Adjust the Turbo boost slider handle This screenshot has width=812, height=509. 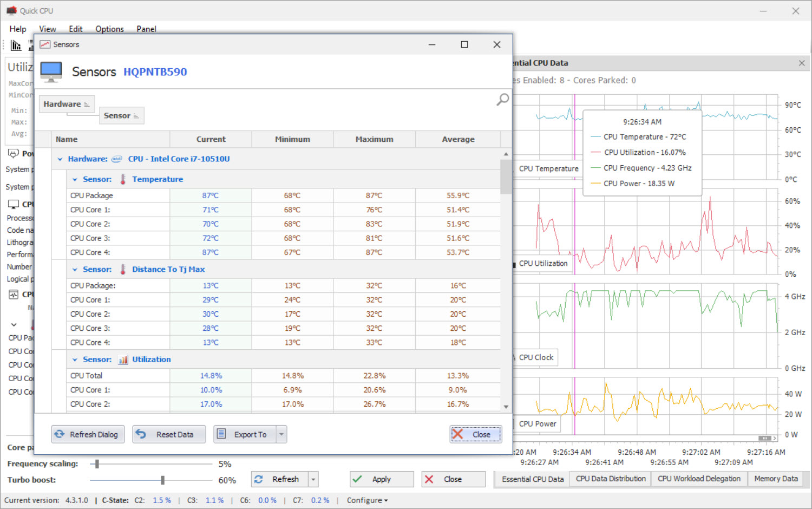pos(162,480)
